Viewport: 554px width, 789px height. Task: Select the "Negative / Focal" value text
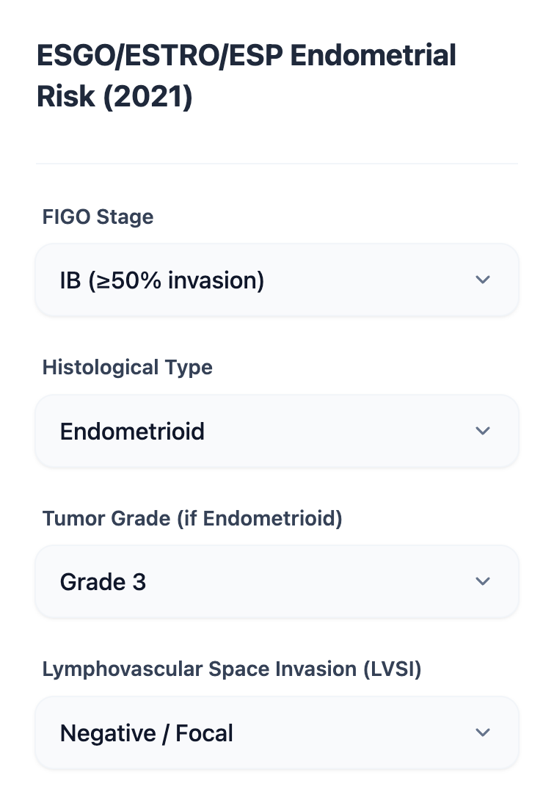point(146,733)
